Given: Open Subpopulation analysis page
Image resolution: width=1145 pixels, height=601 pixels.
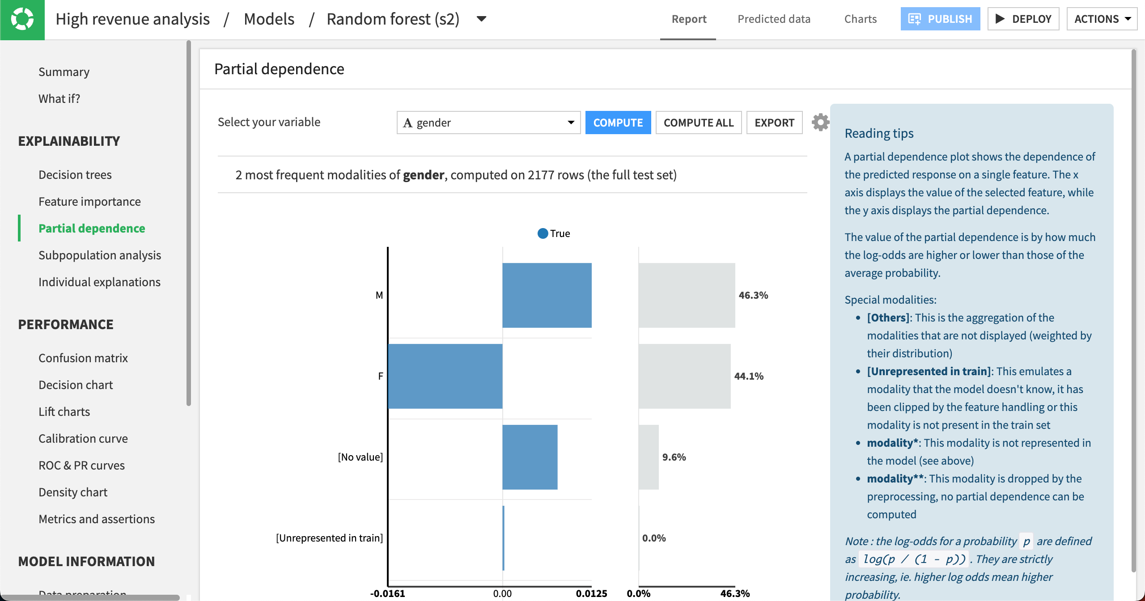Looking at the screenshot, I should tap(99, 255).
